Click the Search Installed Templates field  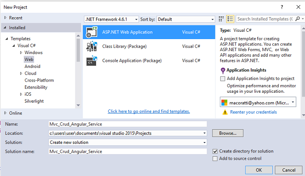coord(265,19)
